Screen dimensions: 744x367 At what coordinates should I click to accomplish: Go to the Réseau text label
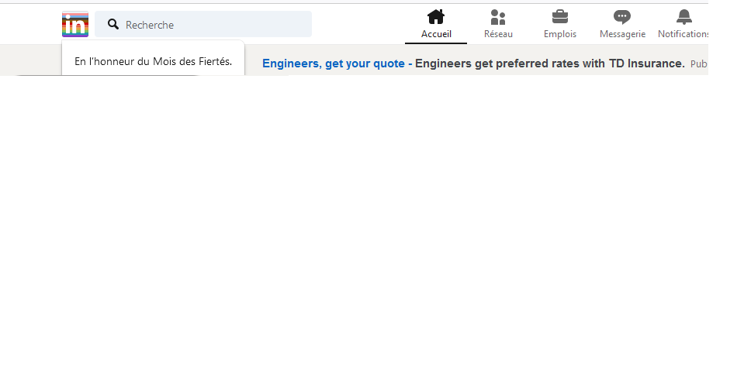click(498, 34)
